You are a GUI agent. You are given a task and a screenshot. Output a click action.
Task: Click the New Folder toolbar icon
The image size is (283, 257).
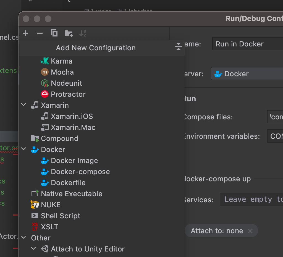(x=69, y=33)
